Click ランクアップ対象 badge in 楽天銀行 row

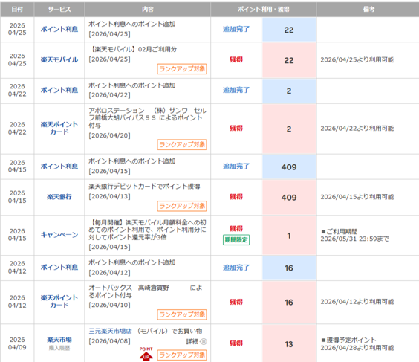[x=182, y=206]
